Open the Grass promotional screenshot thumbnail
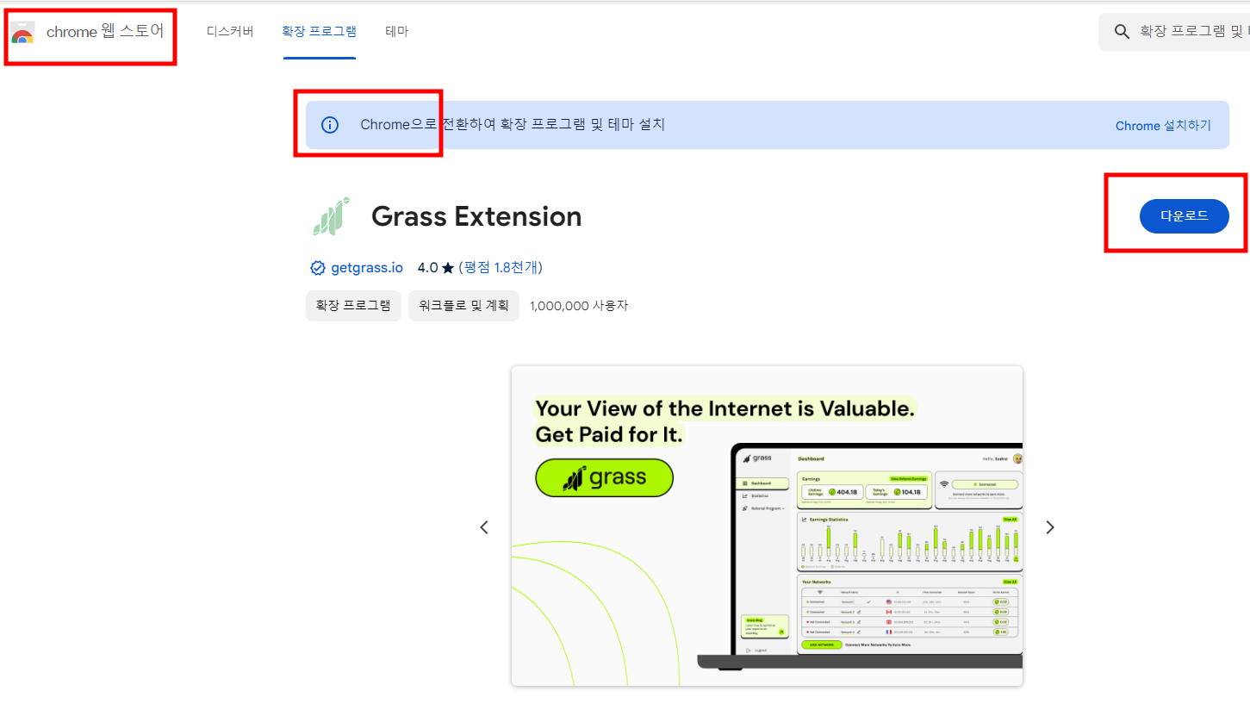The width and height of the screenshot is (1250, 710). coord(767,526)
